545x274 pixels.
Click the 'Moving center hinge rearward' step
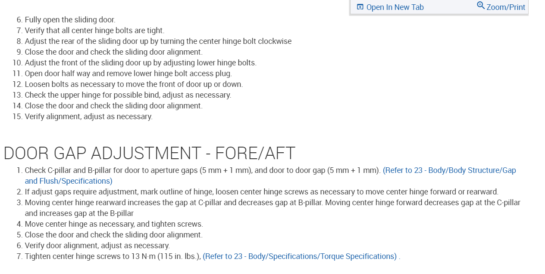(272, 203)
